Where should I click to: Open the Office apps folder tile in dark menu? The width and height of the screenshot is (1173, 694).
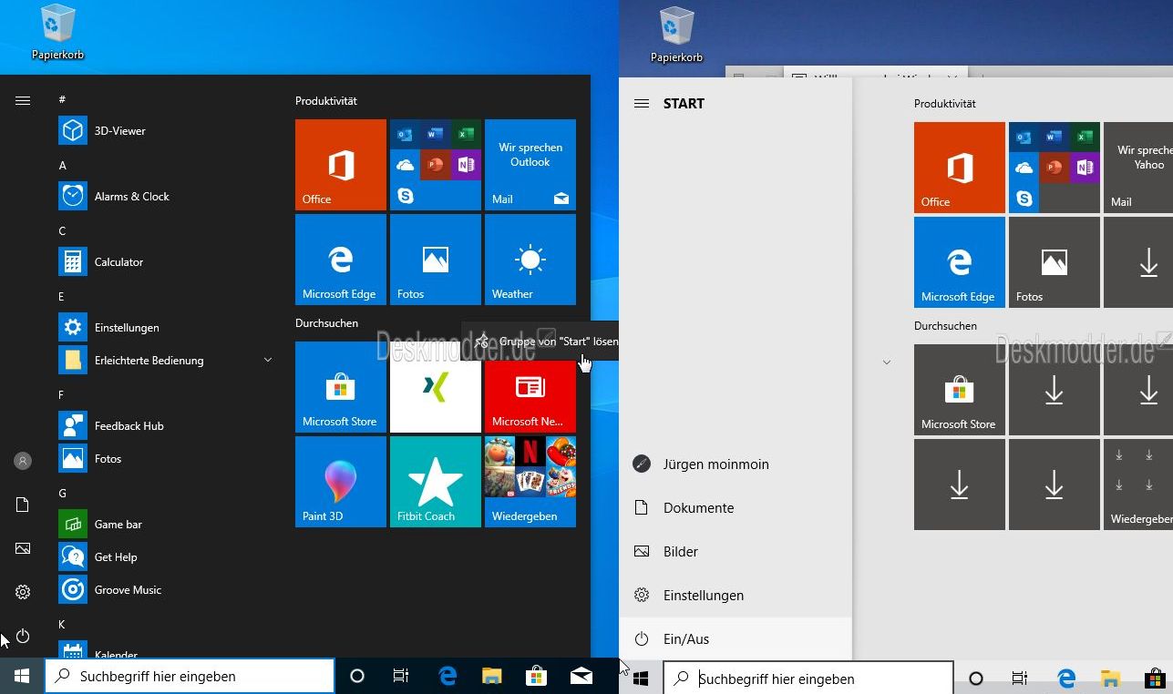pos(436,165)
